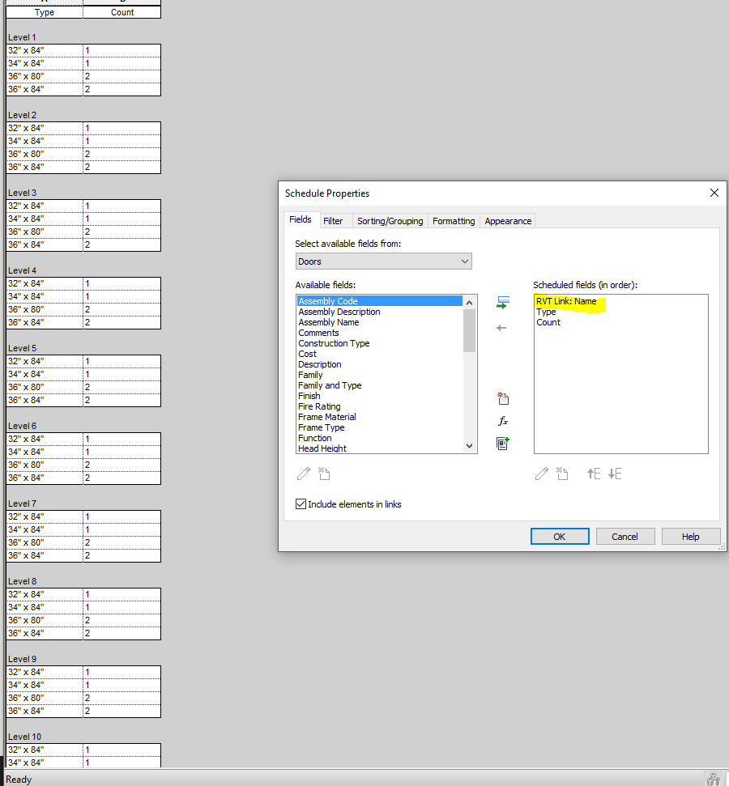The image size is (729, 786).
Task: Open the Sorting/Grouping tab
Action: pos(390,221)
